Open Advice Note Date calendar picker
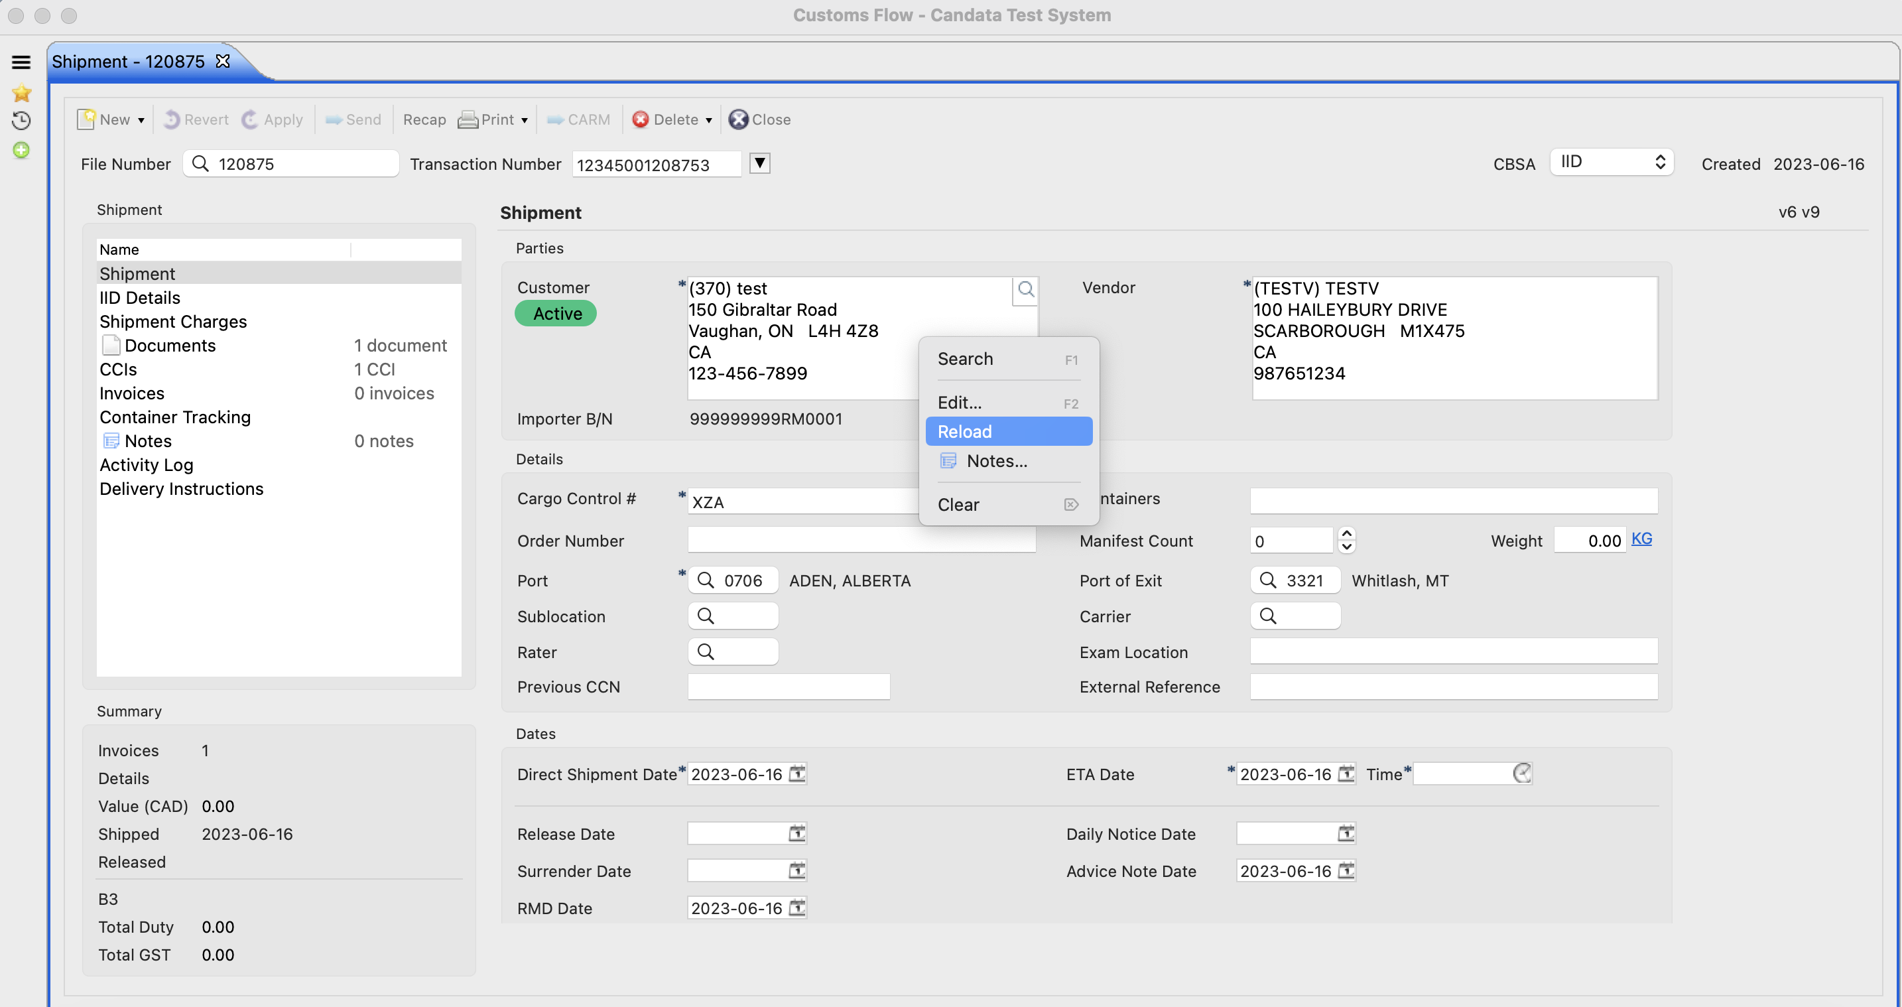The height and width of the screenshot is (1007, 1902). 1346,870
